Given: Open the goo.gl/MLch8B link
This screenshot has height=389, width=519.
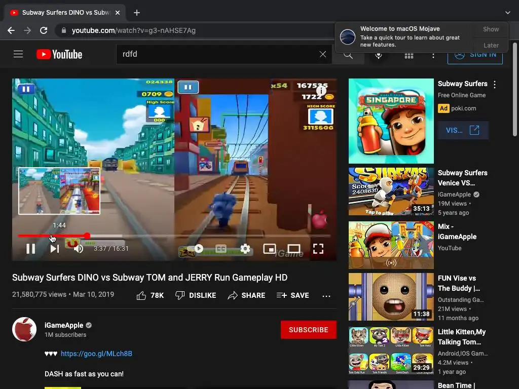Looking at the screenshot, I should coord(96,354).
